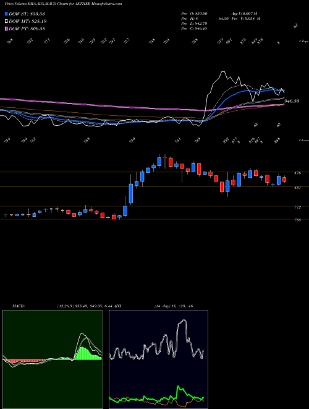
Task: Click the Pre V 0.038 M value
Action: pos(247,19)
